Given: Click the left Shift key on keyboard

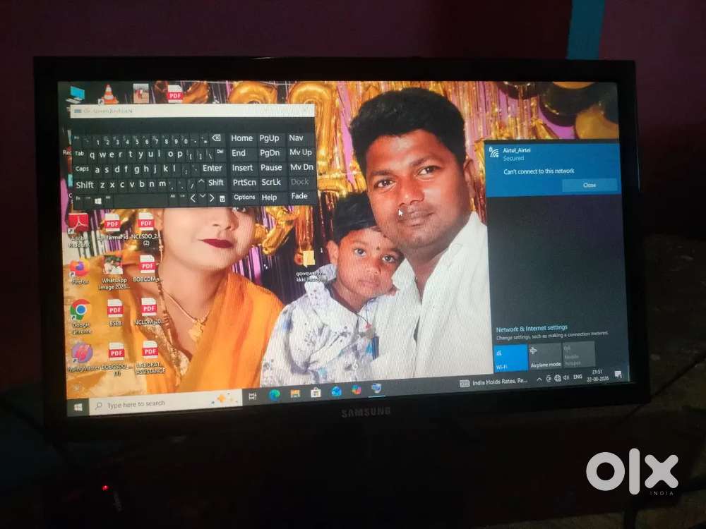Looking at the screenshot, I should [85, 185].
